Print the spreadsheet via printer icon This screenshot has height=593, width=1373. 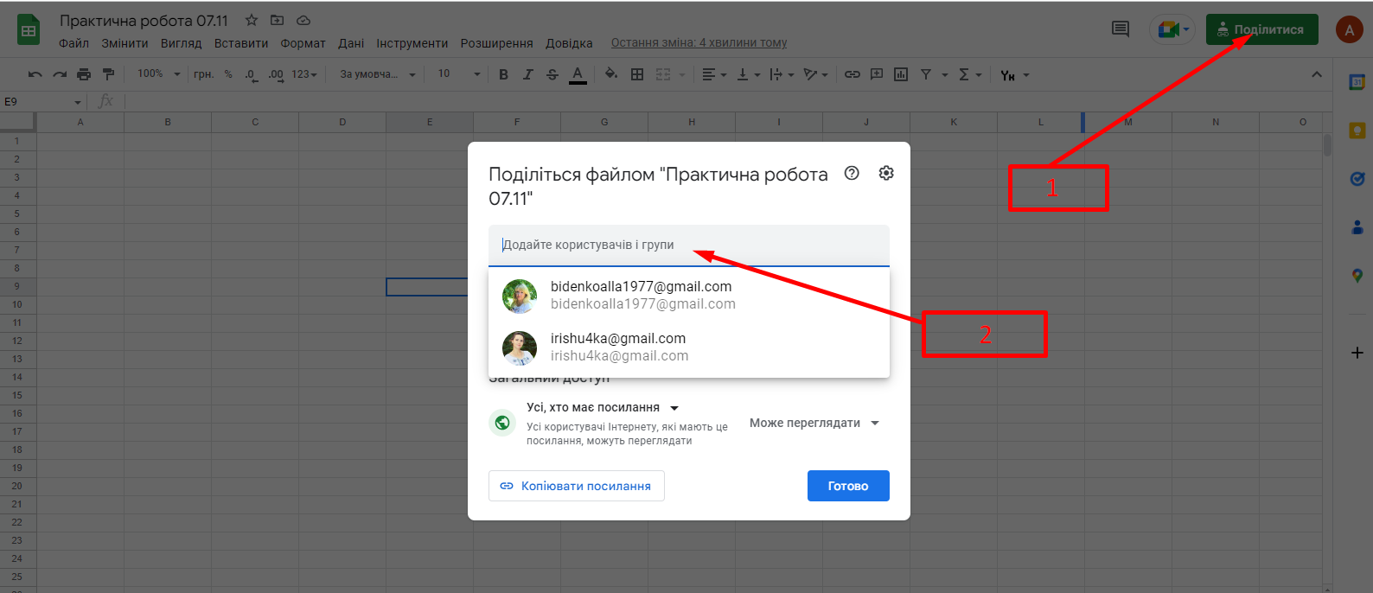click(x=83, y=74)
